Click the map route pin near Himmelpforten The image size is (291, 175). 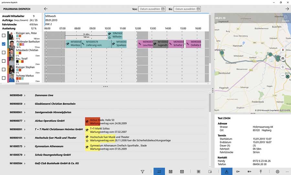tap(222, 53)
